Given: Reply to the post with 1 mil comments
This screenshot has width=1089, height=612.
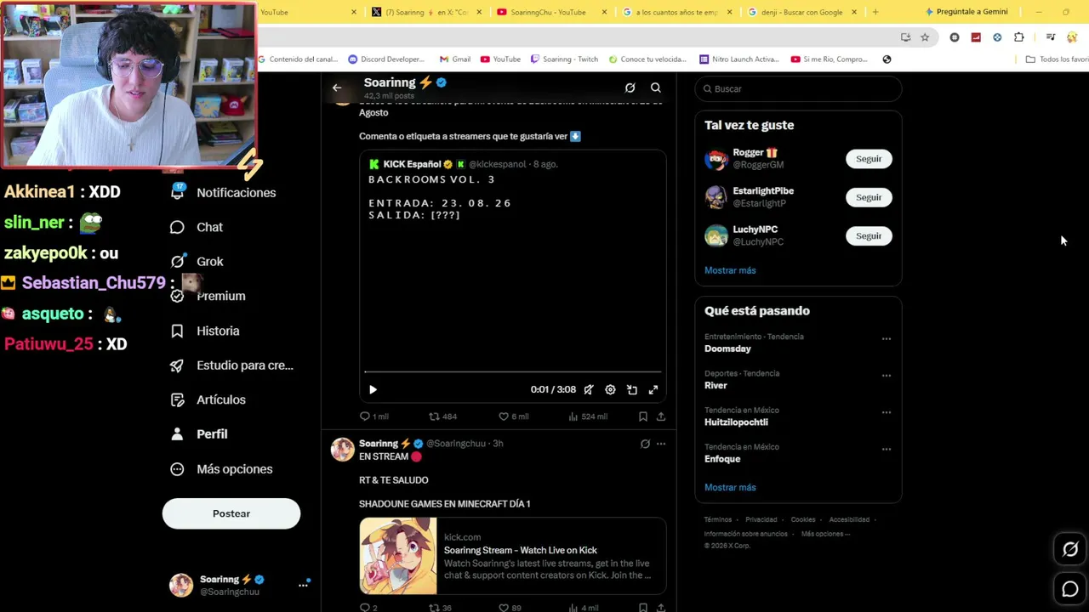Looking at the screenshot, I should pyautogui.click(x=373, y=416).
